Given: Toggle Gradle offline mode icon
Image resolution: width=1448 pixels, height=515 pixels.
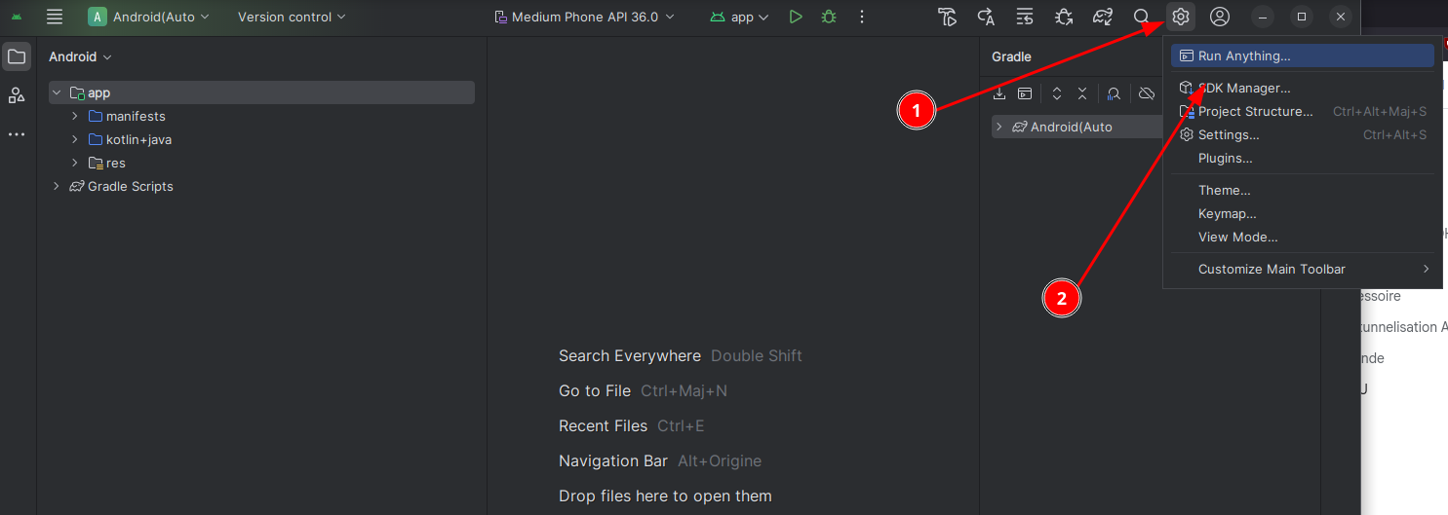Looking at the screenshot, I should 1147,93.
